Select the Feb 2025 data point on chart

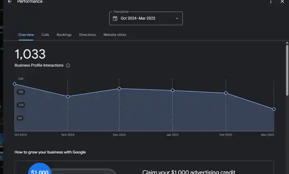[226, 93]
